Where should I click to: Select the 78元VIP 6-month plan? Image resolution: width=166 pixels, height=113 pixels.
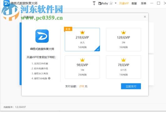point(123,67)
